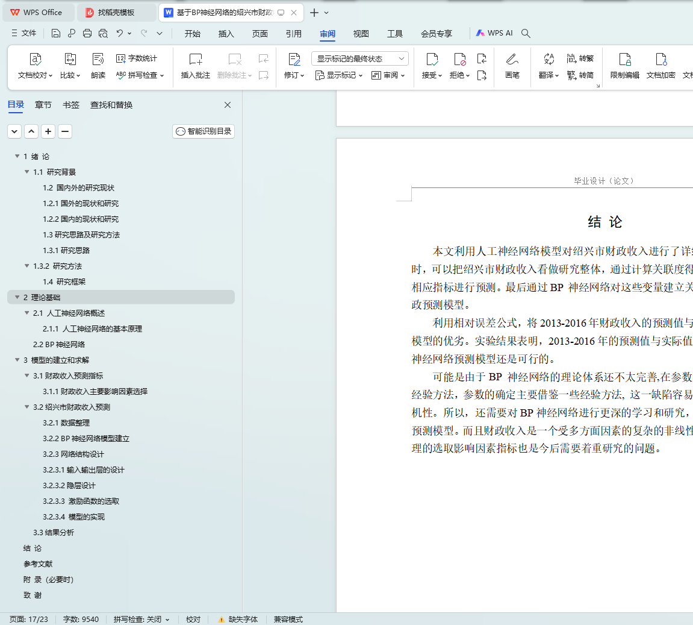The width and height of the screenshot is (693, 625).
Task: Open 文档校对 document proofreading tool
Action: [35, 66]
